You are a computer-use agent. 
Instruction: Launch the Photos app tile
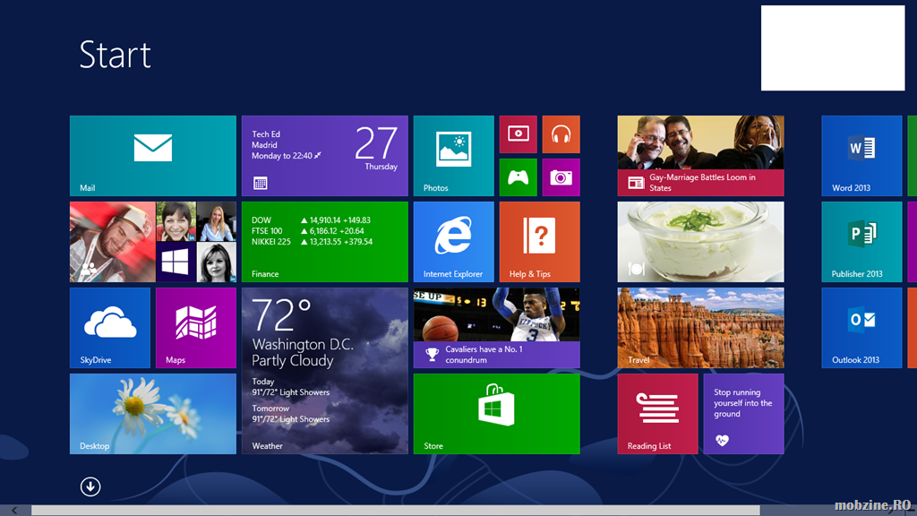click(x=453, y=156)
